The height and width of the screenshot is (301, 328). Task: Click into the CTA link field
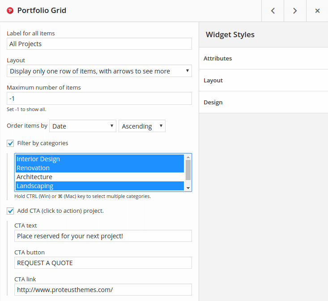[x=103, y=290]
